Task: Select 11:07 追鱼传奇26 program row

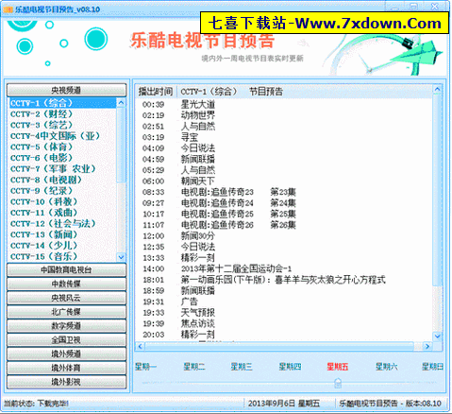Action: pyautogui.click(x=285, y=225)
